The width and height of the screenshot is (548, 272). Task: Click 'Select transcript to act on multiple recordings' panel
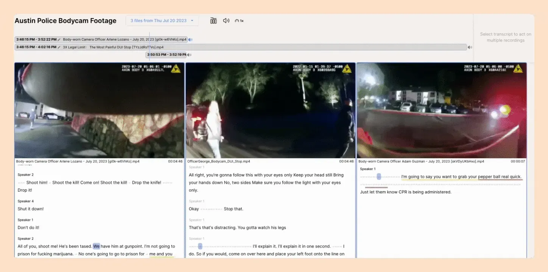point(506,37)
